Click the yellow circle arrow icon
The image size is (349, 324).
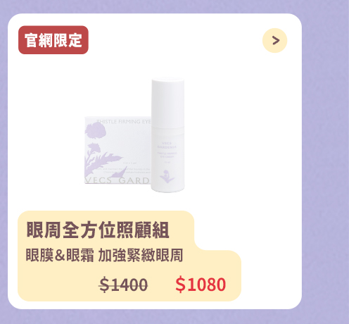coord(274,40)
